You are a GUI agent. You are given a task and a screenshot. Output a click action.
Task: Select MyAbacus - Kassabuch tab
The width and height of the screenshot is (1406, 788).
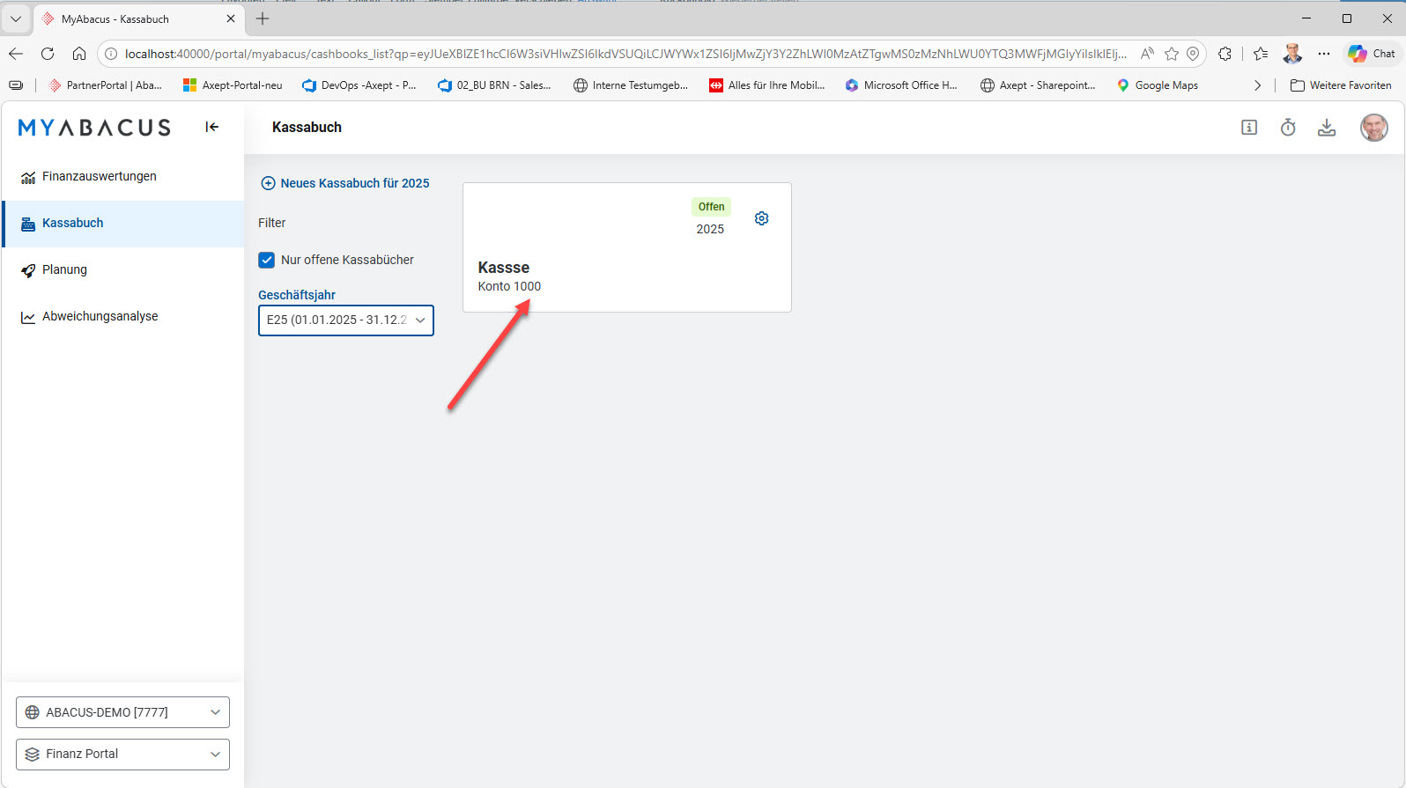click(x=139, y=18)
